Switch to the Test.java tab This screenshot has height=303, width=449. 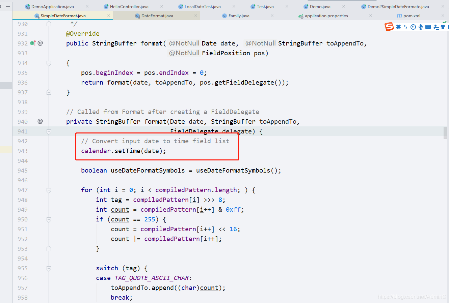[x=265, y=6]
